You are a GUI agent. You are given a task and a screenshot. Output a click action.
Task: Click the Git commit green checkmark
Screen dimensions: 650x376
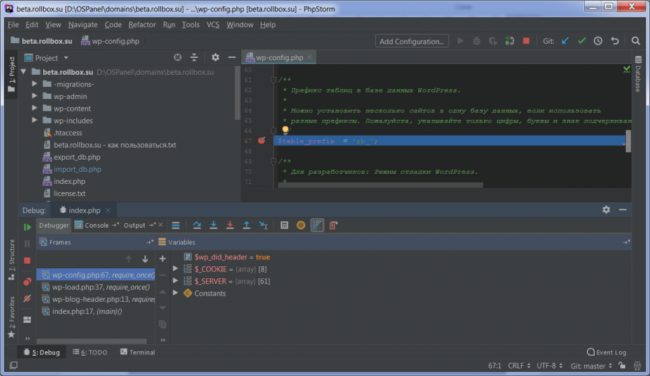(581, 41)
